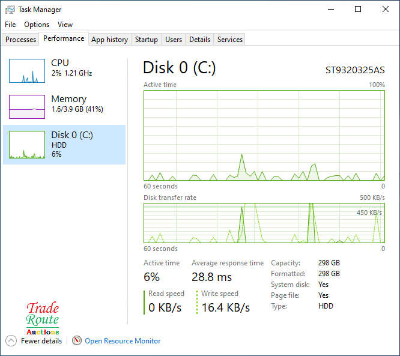This screenshot has width=400, height=356.
Task: Click the Disk transfer rate graph
Action: (264, 223)
